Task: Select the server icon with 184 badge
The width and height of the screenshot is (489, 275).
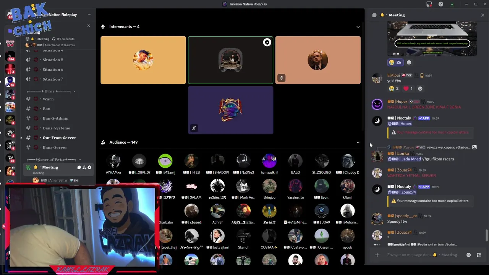Action: click(10, 57)
